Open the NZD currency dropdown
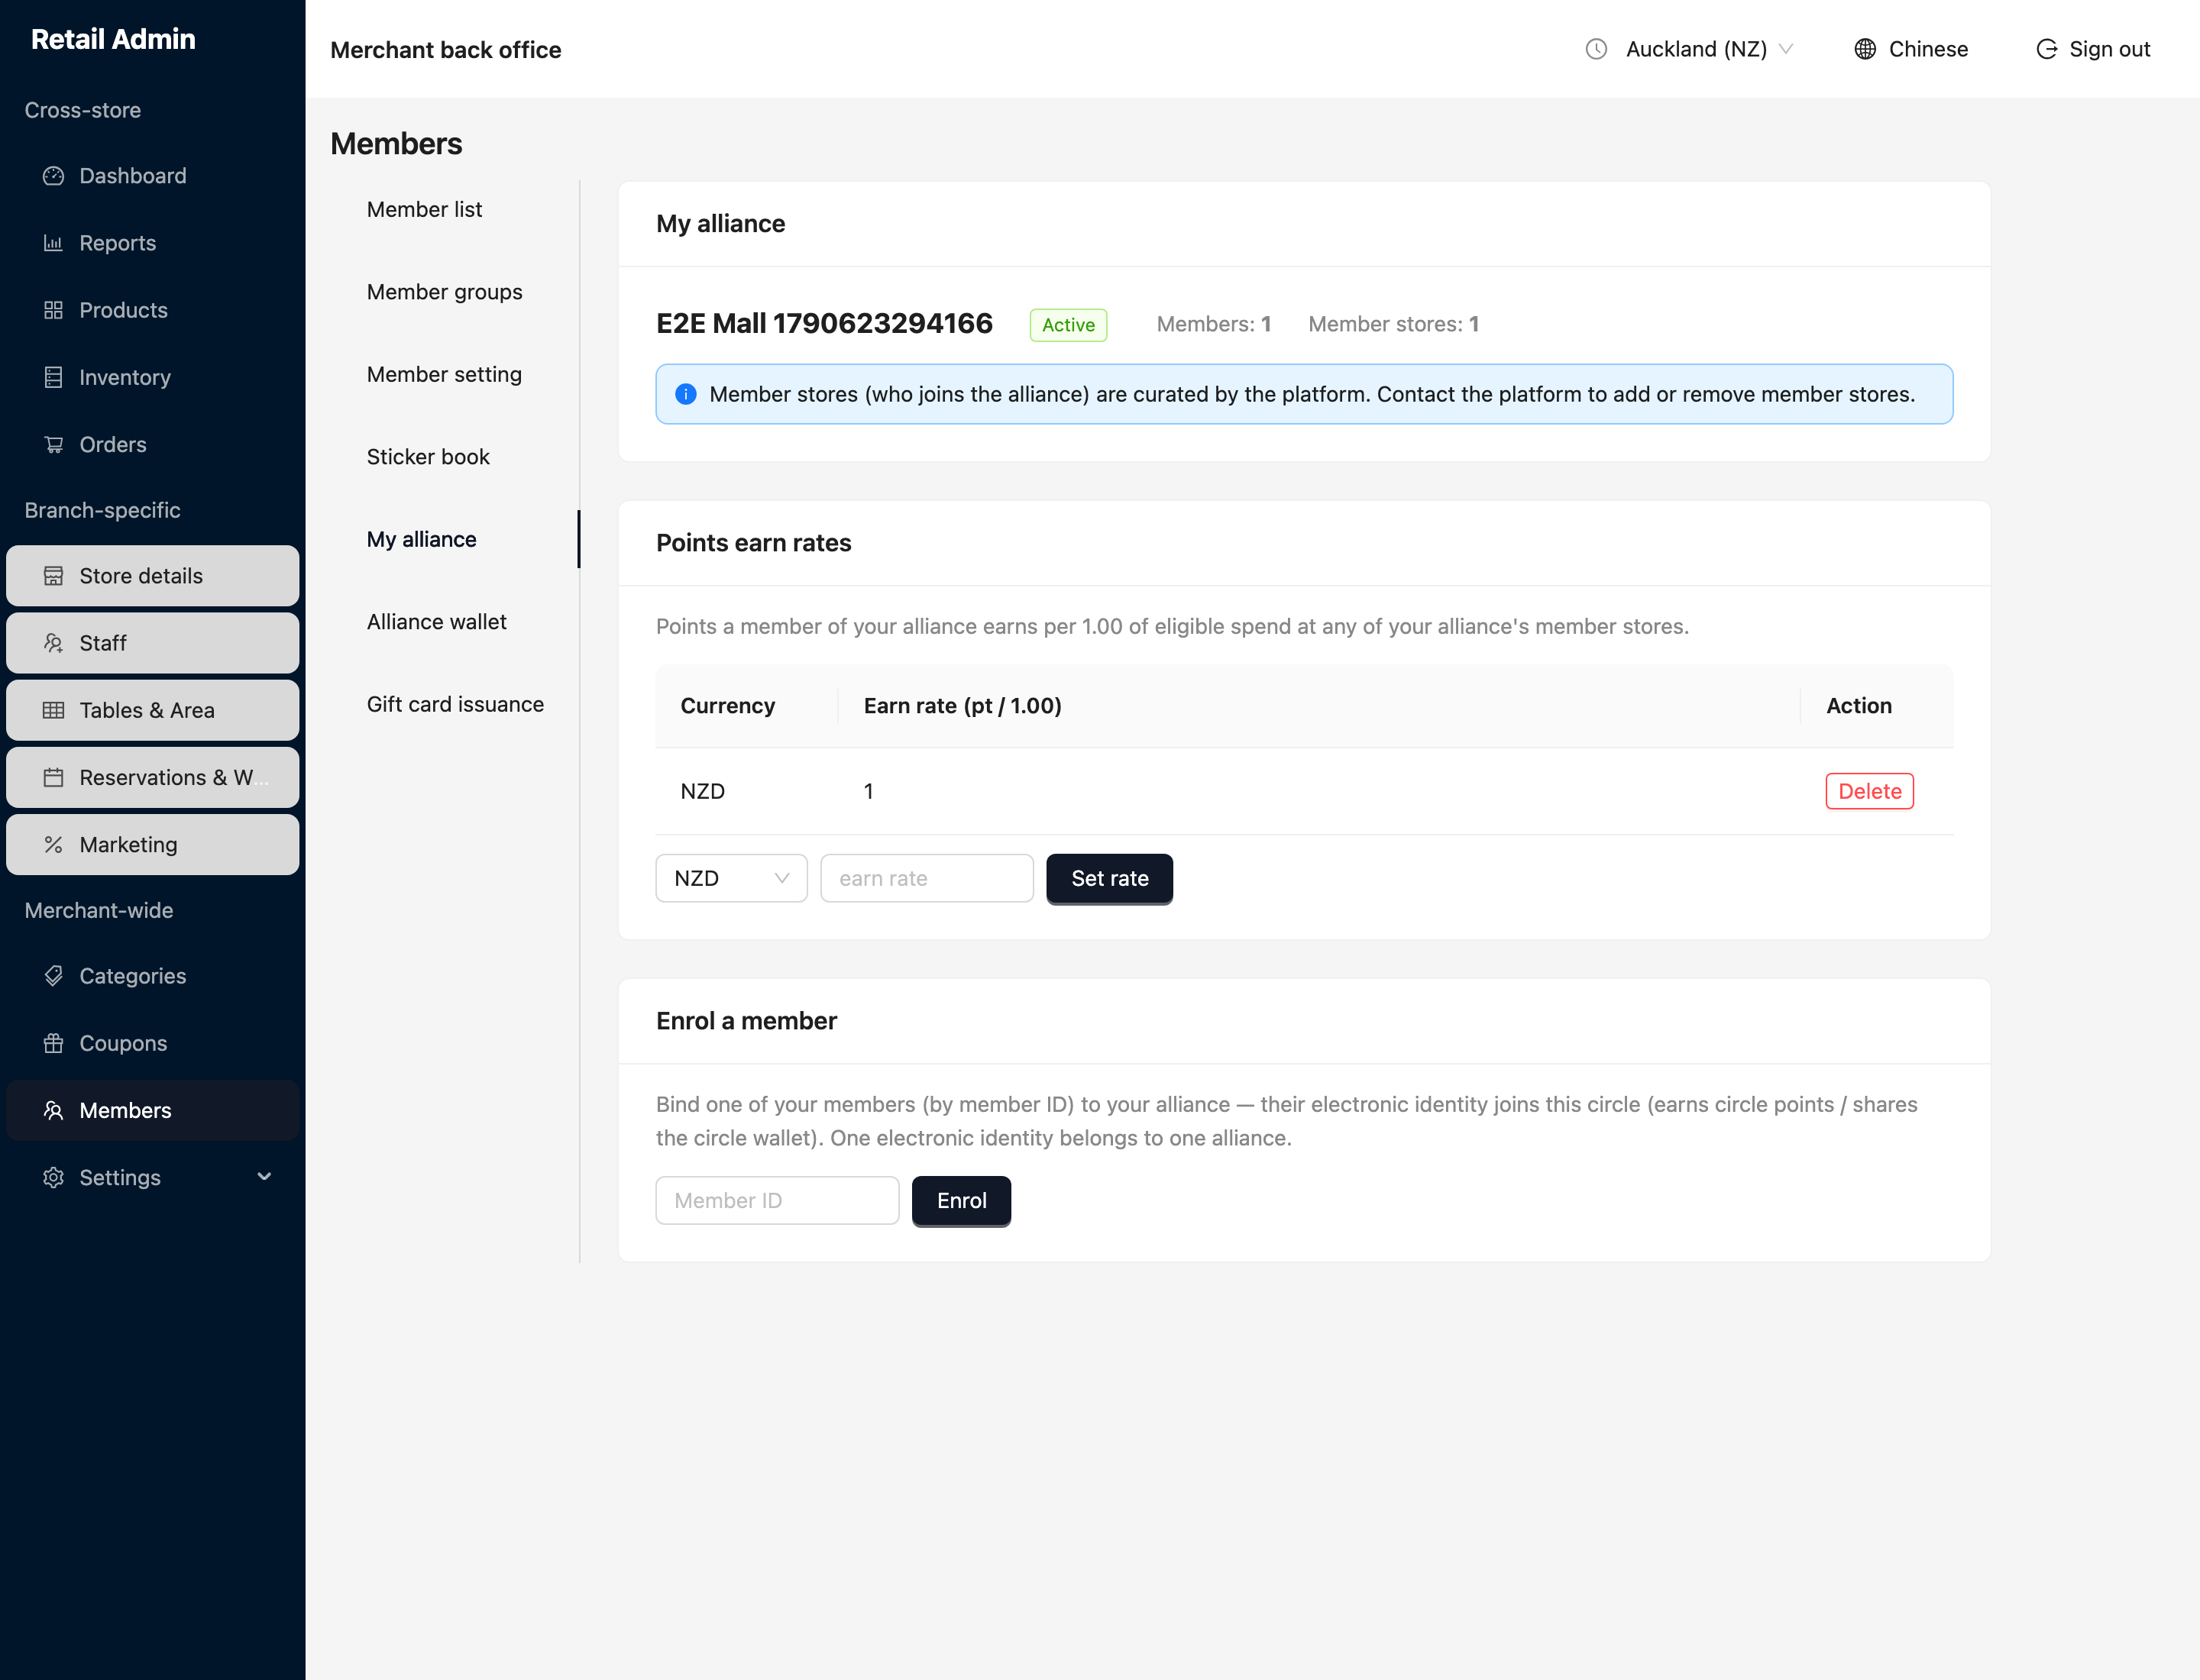Viewport: 2200px width, 1680px height. pos(731,878)
